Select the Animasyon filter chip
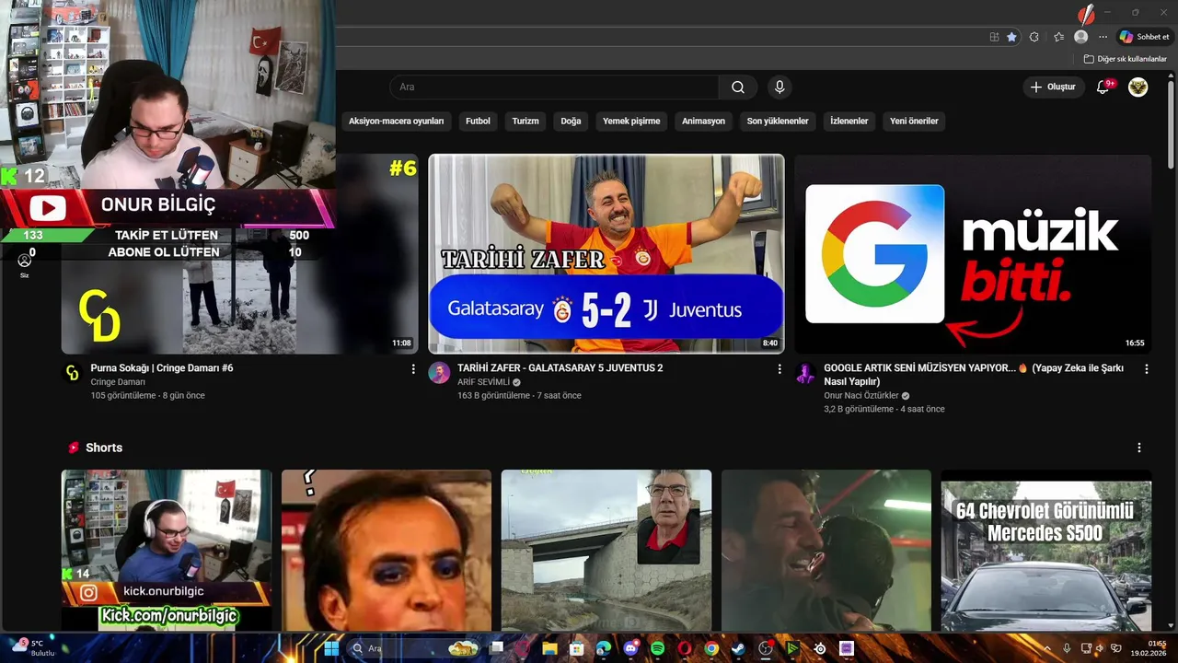 [x=703, y=121]
